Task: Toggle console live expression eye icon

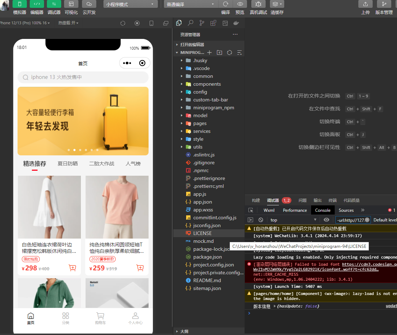Action: (326, 220)
